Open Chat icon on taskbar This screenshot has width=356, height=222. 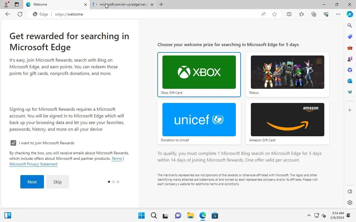tap(178, 215)
